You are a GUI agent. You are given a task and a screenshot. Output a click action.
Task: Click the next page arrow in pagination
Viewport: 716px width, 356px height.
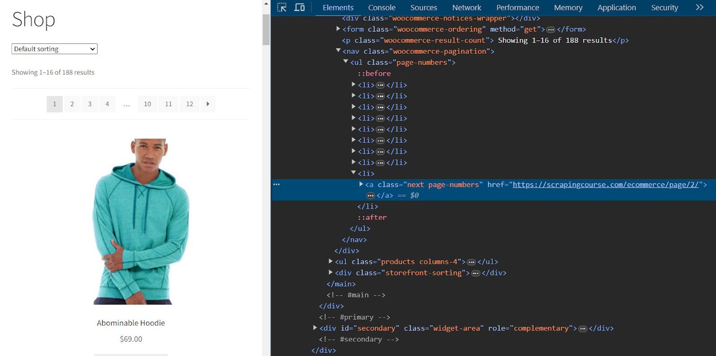pos(208,104)
